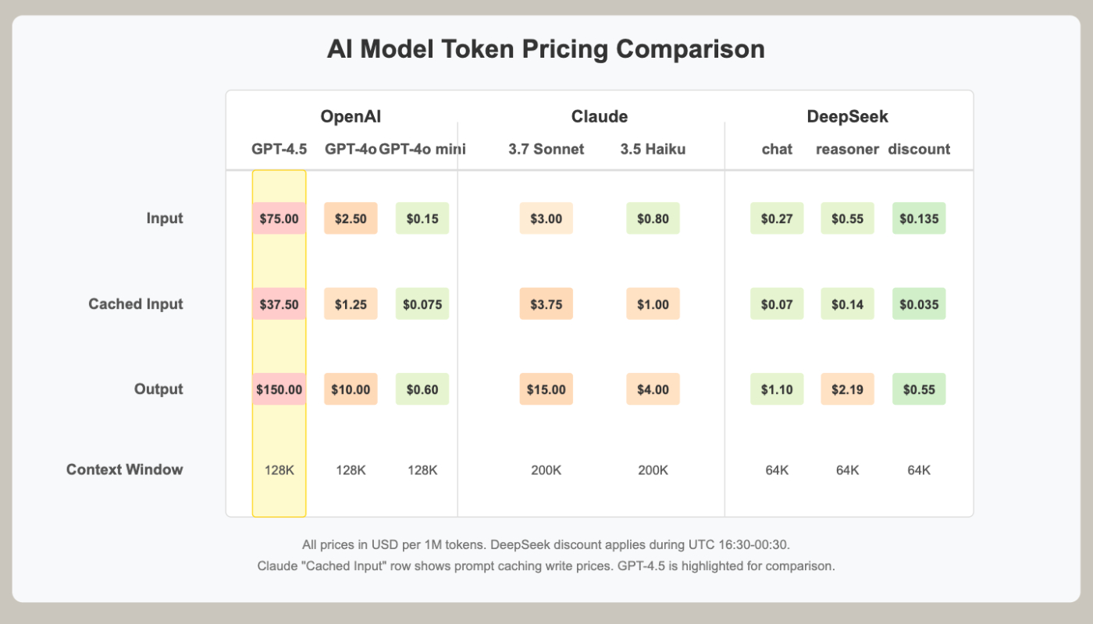Screen dimensions: 1093x624
Task: Select the $2.19 reasoner output price
Action: point(848,389)
